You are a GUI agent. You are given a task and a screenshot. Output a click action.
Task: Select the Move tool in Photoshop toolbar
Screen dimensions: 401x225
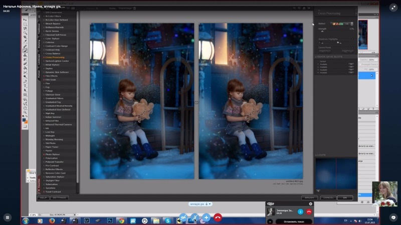point(25,19)
